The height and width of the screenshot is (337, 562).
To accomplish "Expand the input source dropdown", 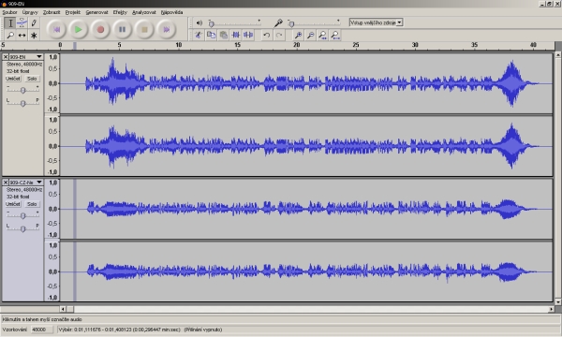I will 400,22.
